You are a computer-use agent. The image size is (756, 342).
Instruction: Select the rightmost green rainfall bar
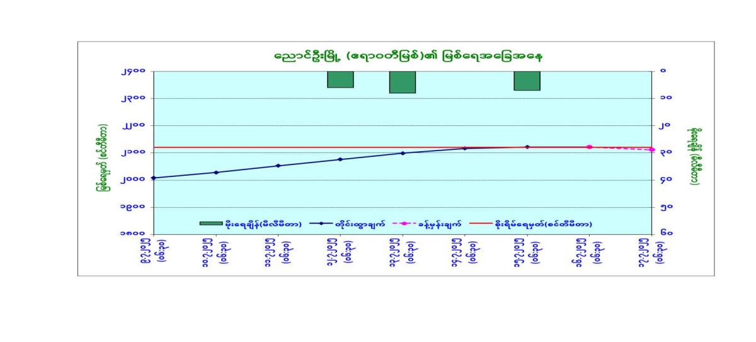(x=527, y=81)
